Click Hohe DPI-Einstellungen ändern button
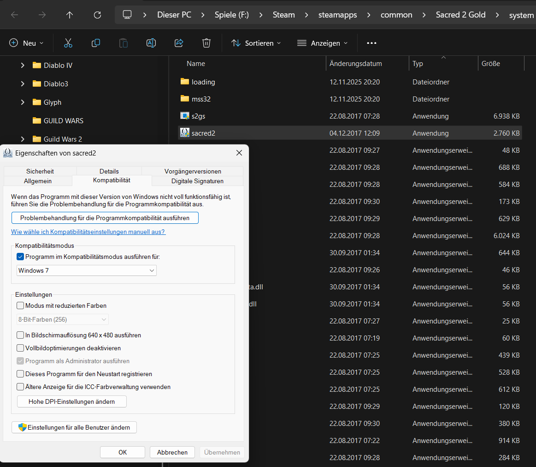The image size is (536, 467). 72,401
